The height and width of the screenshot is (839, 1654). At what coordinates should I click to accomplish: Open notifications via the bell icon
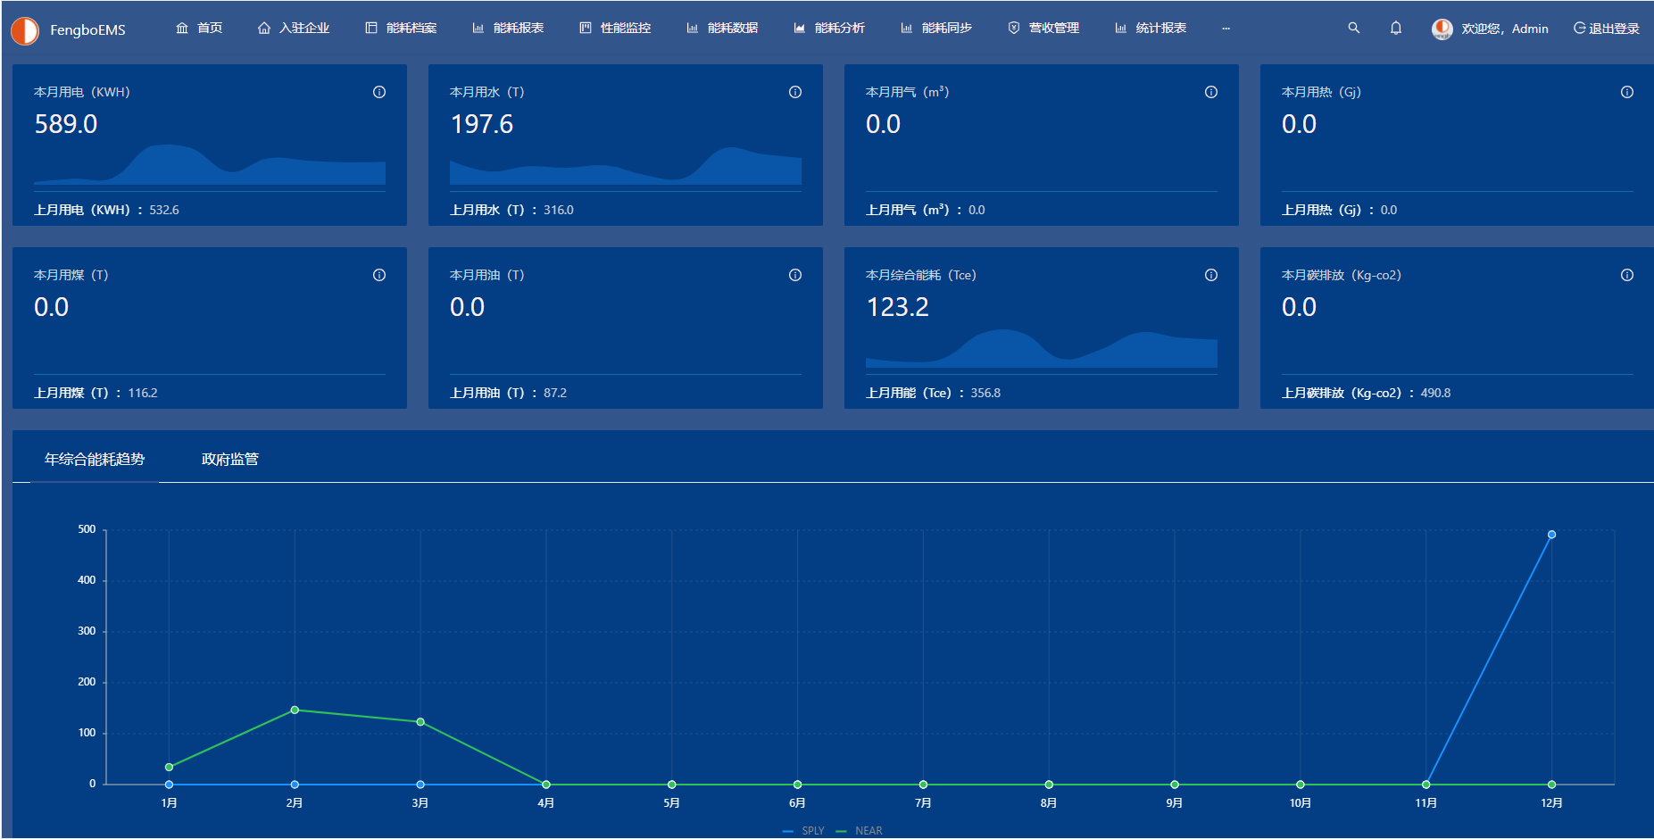point(1396,29)
